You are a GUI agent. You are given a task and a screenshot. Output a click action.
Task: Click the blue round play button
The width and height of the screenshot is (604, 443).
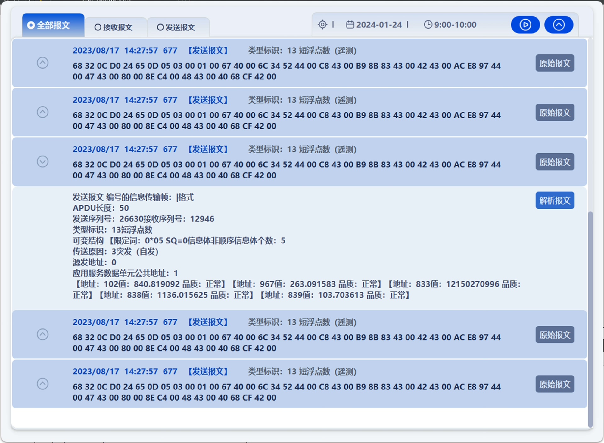[525, 25]
